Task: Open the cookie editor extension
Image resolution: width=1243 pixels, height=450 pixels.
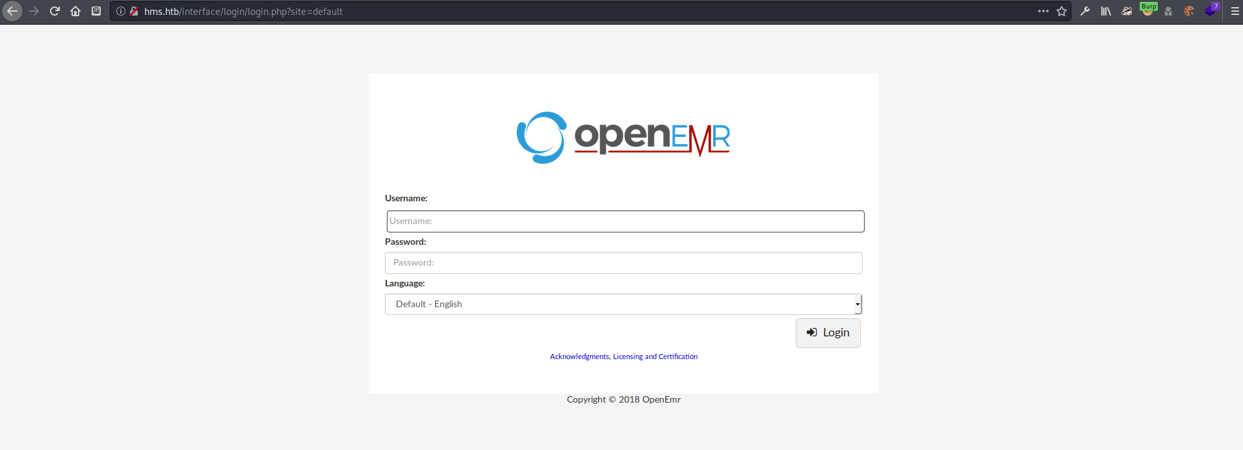Action: [1189, 11]
